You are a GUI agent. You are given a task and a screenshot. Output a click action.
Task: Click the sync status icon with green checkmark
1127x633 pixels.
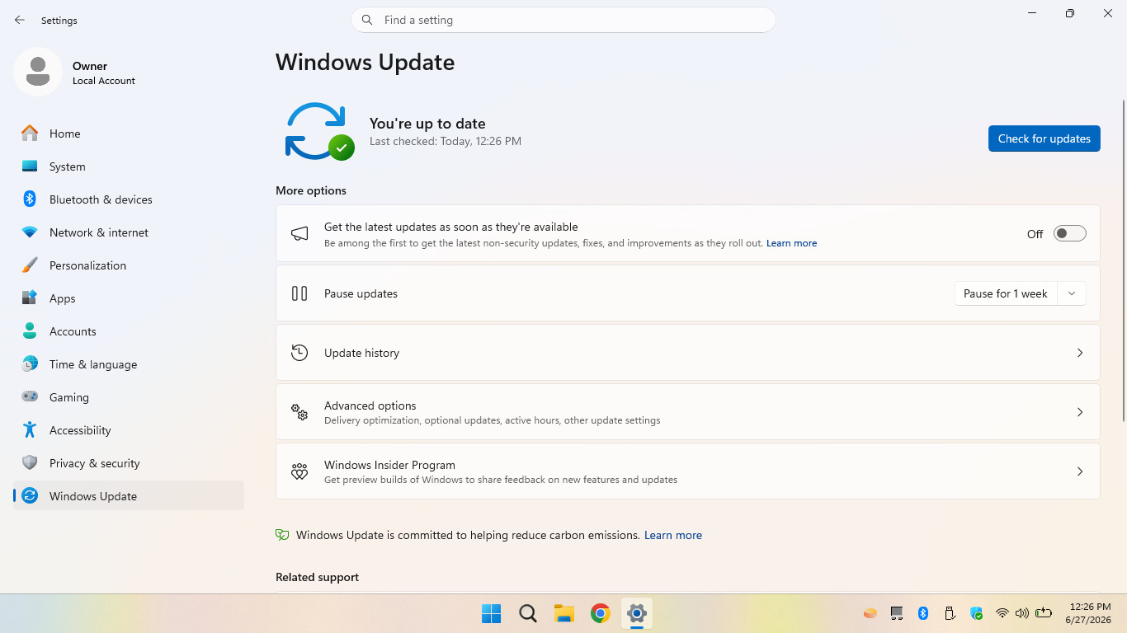pos(319,131)
